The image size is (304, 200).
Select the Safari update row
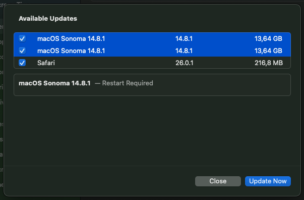(x=152, y=63)
